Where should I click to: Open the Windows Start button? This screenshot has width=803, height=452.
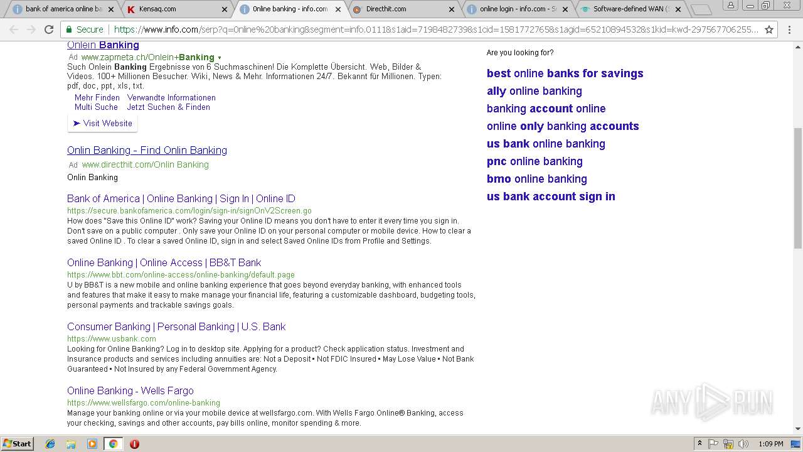point(17,444)
